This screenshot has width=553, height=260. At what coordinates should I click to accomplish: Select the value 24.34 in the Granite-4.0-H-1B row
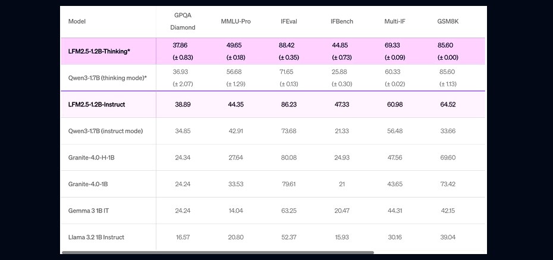[183, 157]
